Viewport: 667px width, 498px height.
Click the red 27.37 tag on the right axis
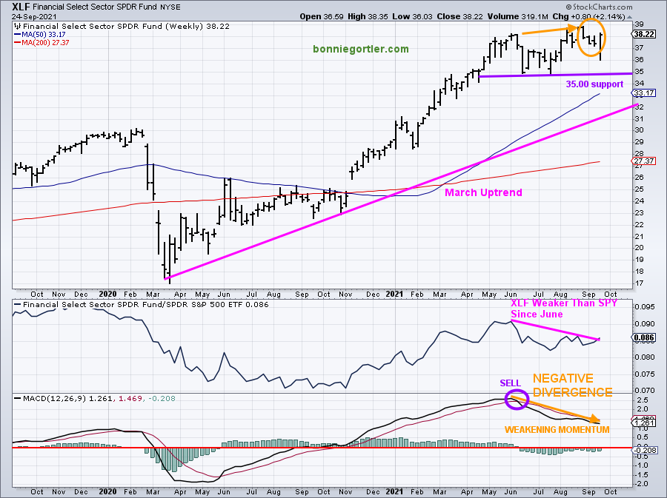tap(644, 161)
